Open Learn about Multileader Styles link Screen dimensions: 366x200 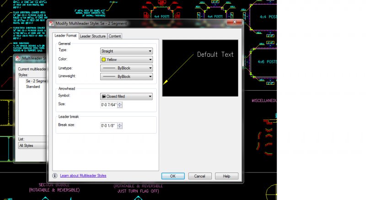pyautogui.click(x=83, y=175)
